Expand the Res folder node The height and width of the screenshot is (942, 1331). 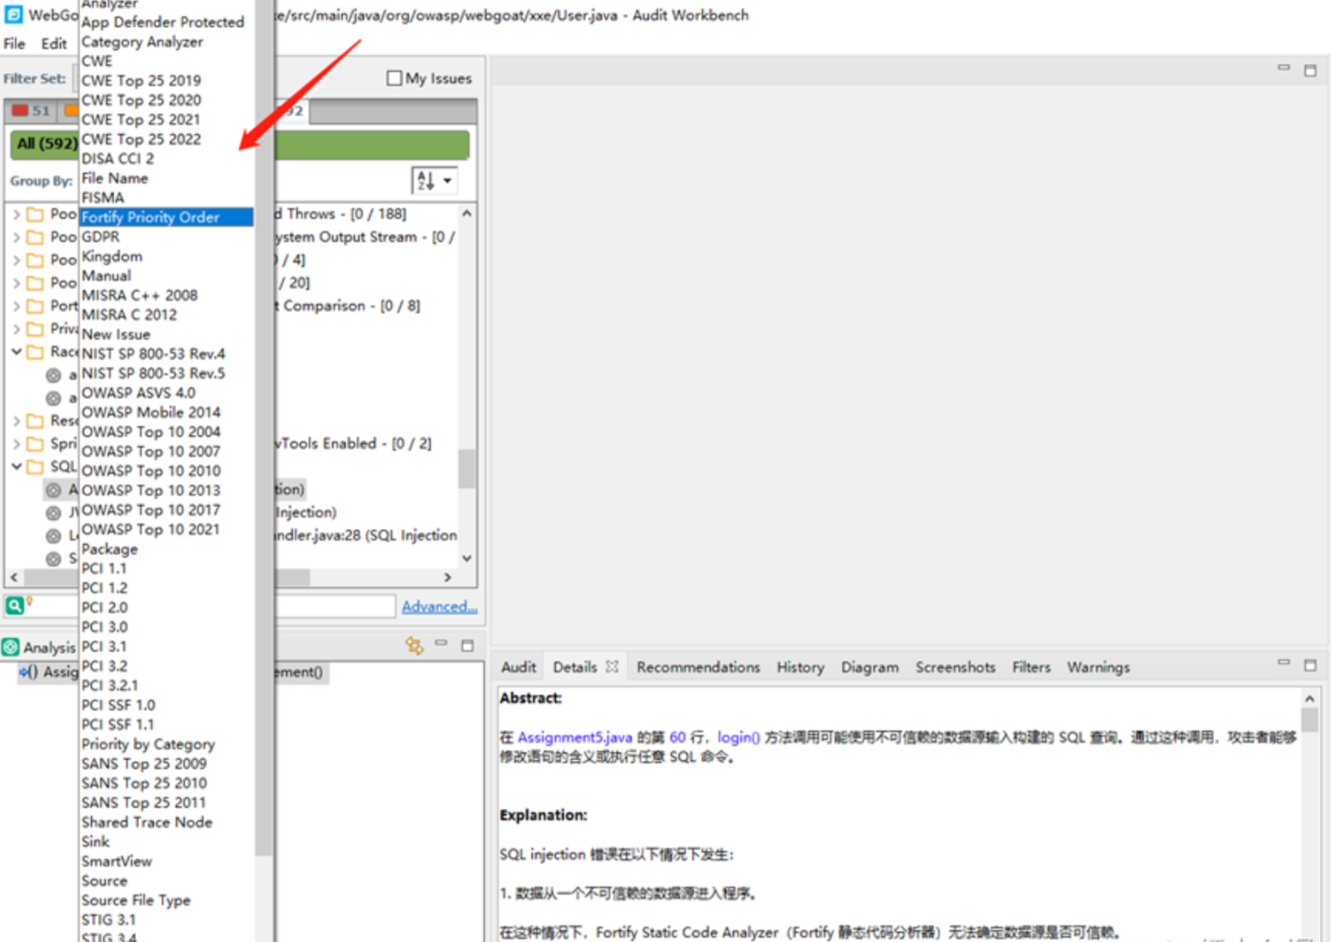click(16, 421)
